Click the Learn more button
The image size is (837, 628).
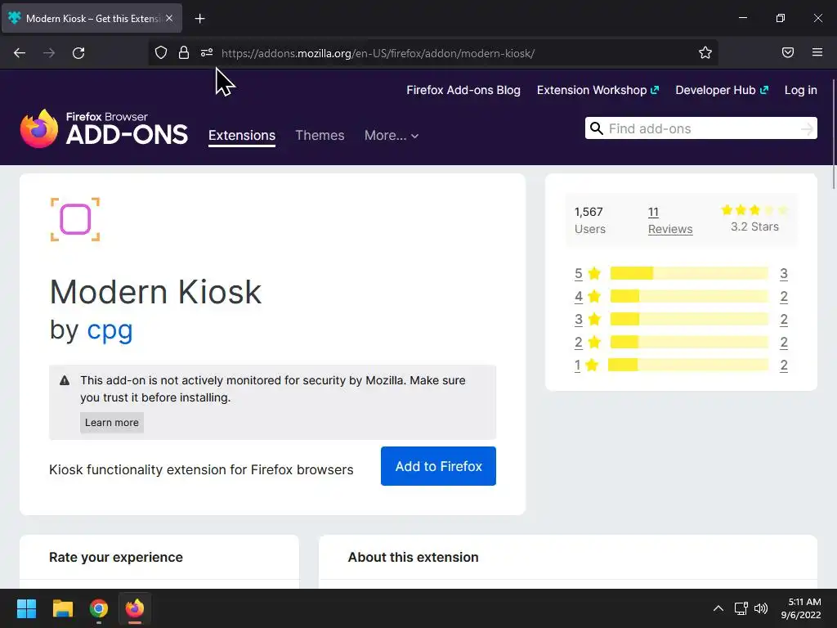coord(111,423)
